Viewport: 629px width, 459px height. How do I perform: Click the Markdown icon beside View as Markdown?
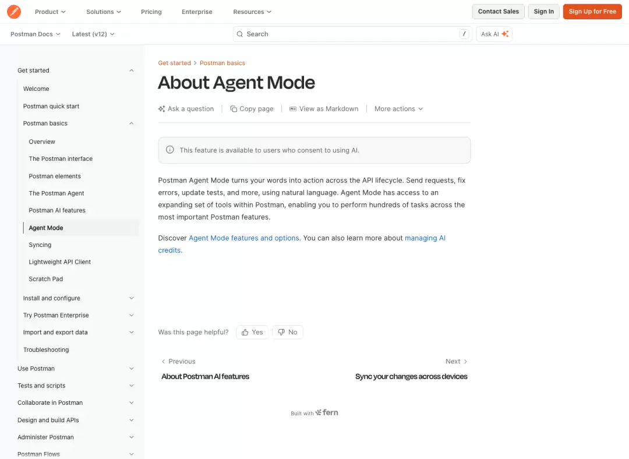coord(293,109)
